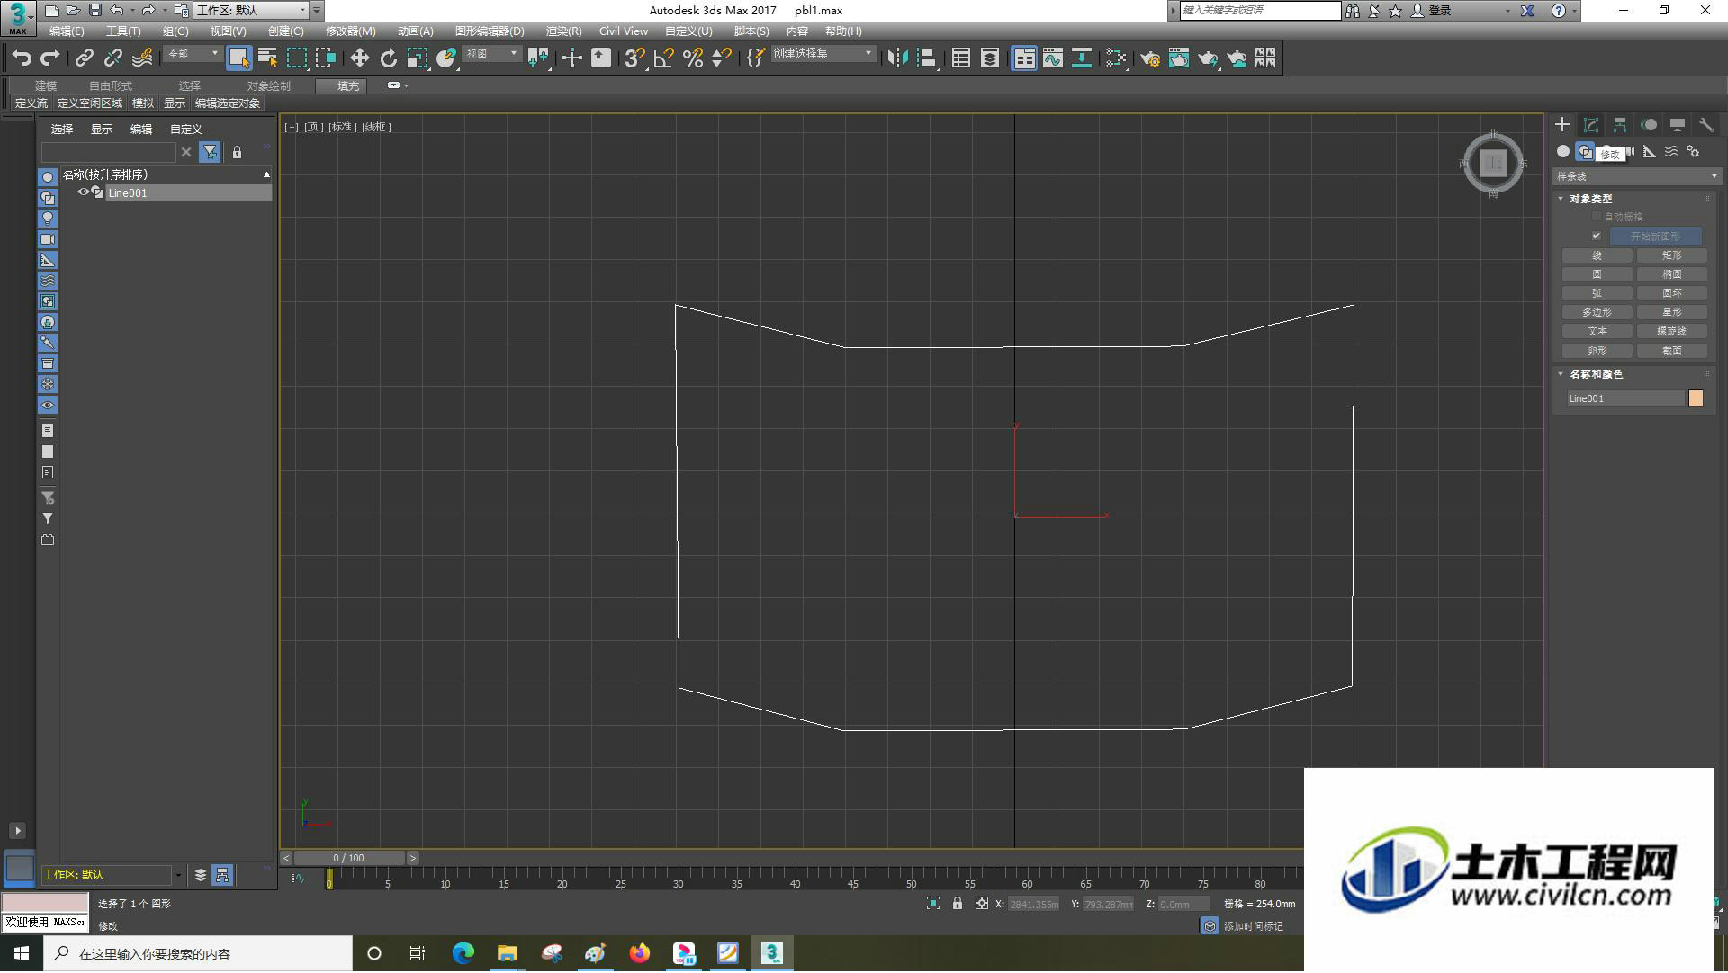Click the 星形 shape button
Viewport: 1728px width, 973px height.
tap(1671, 312)
